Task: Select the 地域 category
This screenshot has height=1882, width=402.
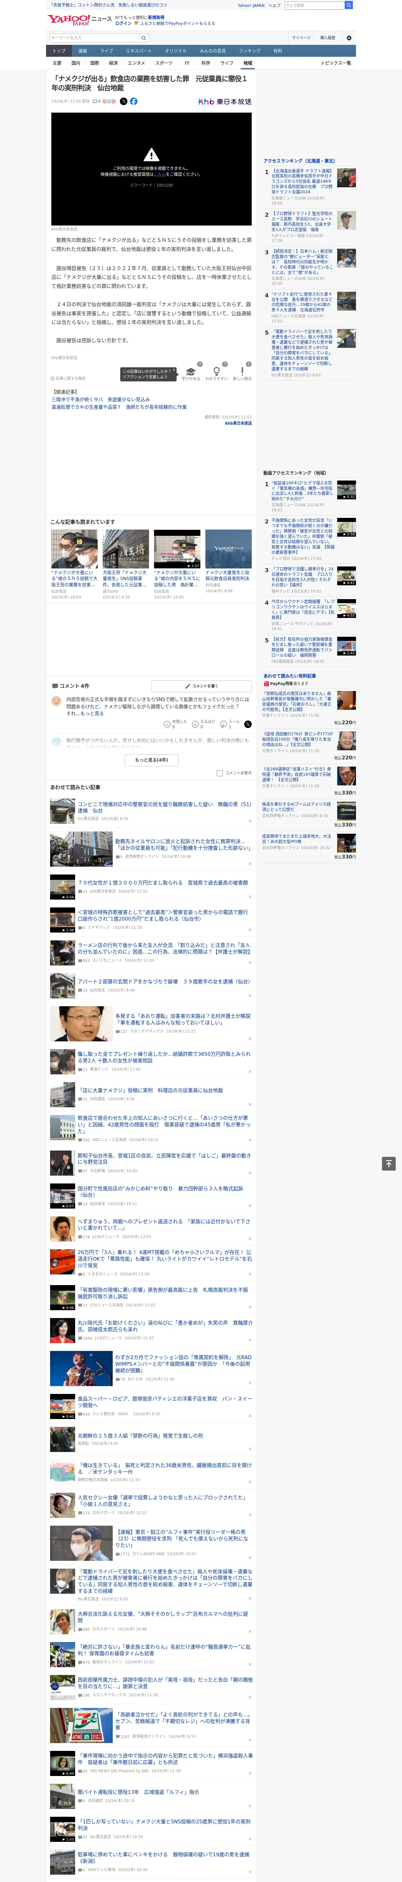Action: point(247,63)
